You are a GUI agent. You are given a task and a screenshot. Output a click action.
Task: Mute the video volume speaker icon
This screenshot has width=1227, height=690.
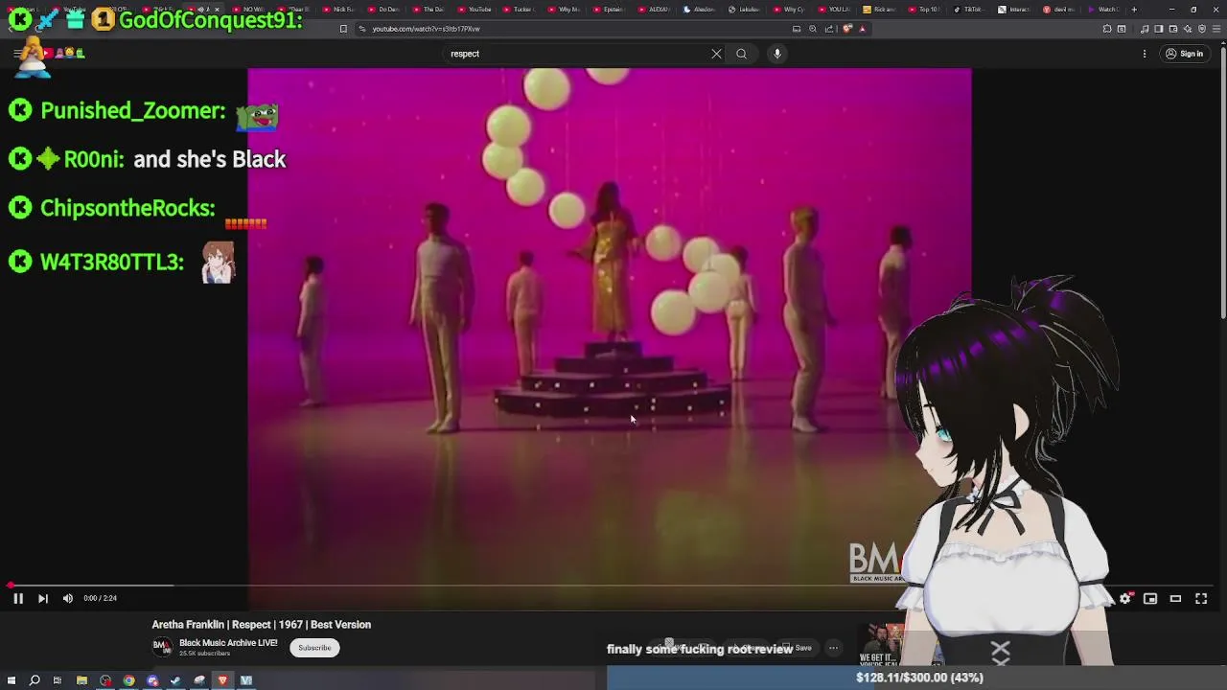[67, 598]
